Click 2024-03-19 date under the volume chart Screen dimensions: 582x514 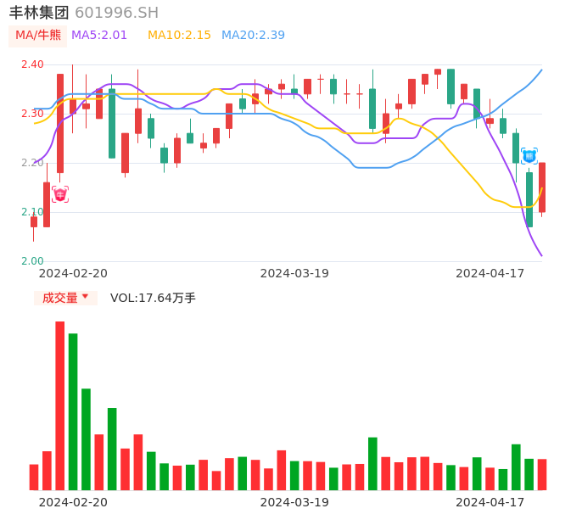(294, 502)
